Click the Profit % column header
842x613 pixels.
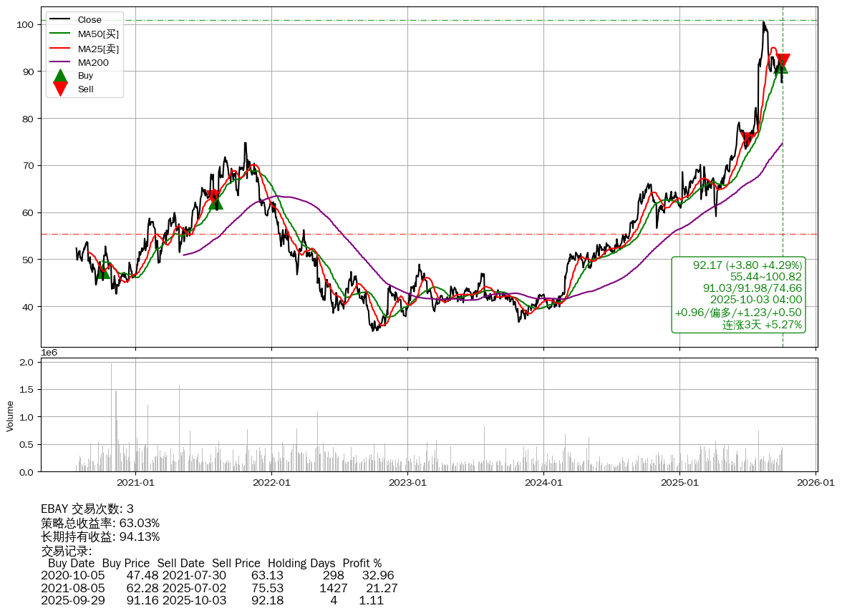[x=362, y=564]
